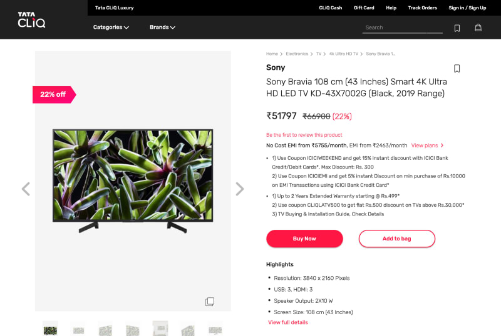Show previous product image arrow

[x=26, y=189]
